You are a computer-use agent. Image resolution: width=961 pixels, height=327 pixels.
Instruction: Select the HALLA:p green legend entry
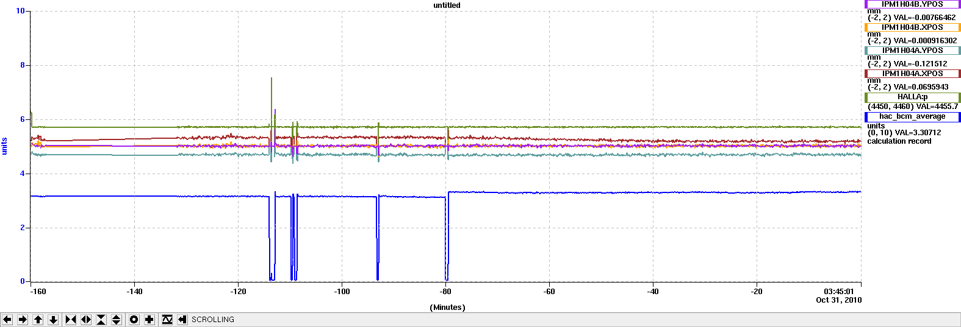tap(912, 97)
